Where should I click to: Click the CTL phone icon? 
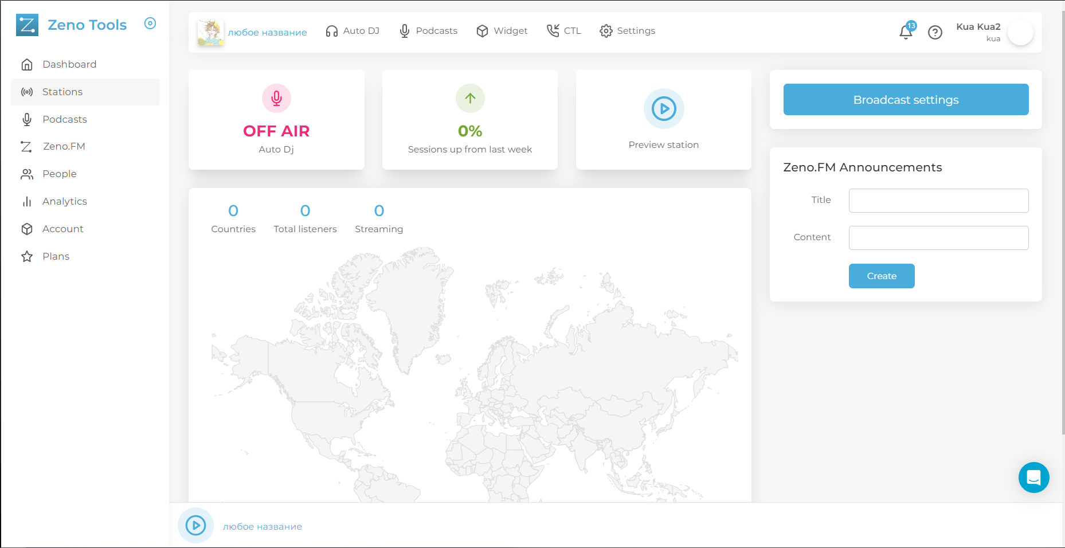(553, 31)
